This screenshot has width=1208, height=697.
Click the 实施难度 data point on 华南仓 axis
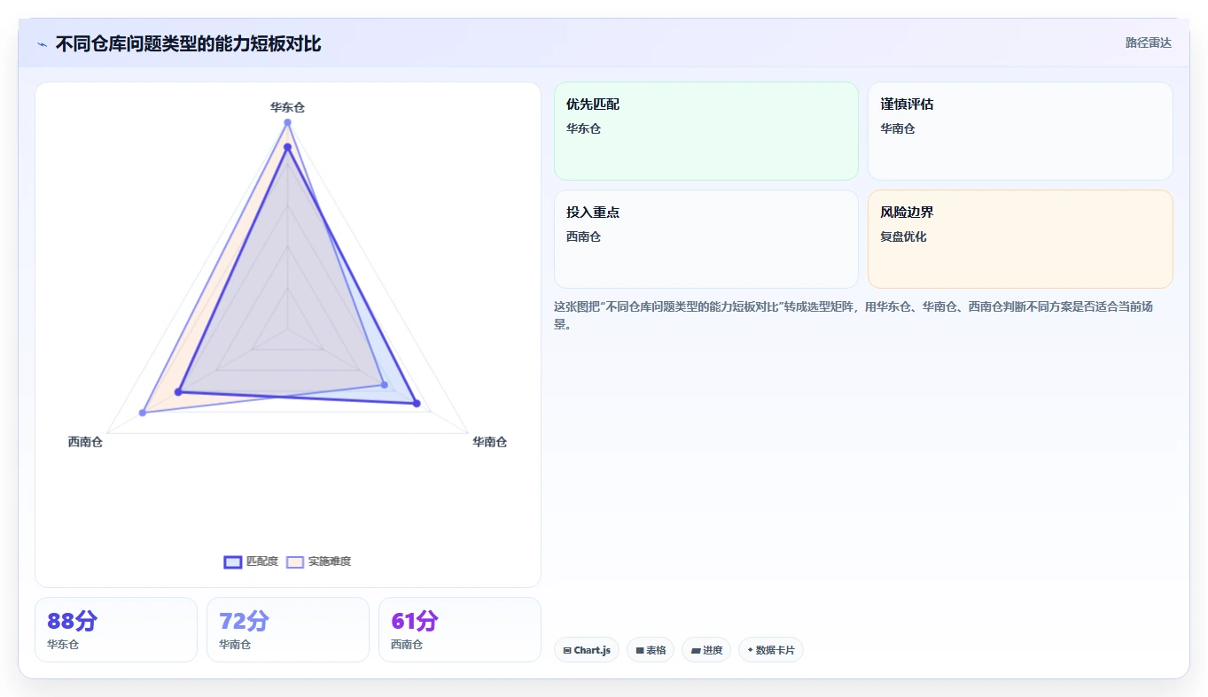[x=385, y=384]
